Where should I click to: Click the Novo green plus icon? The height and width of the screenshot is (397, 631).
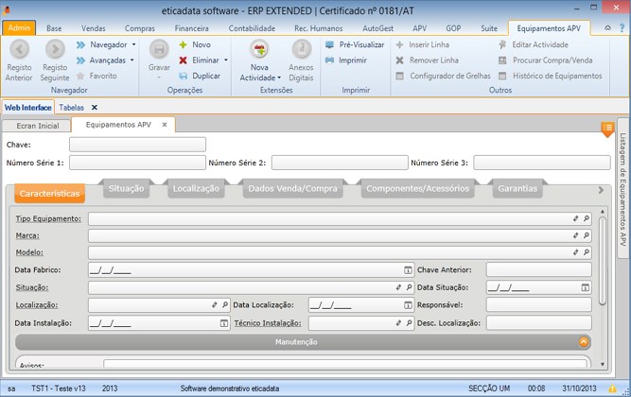pos(184,44)
